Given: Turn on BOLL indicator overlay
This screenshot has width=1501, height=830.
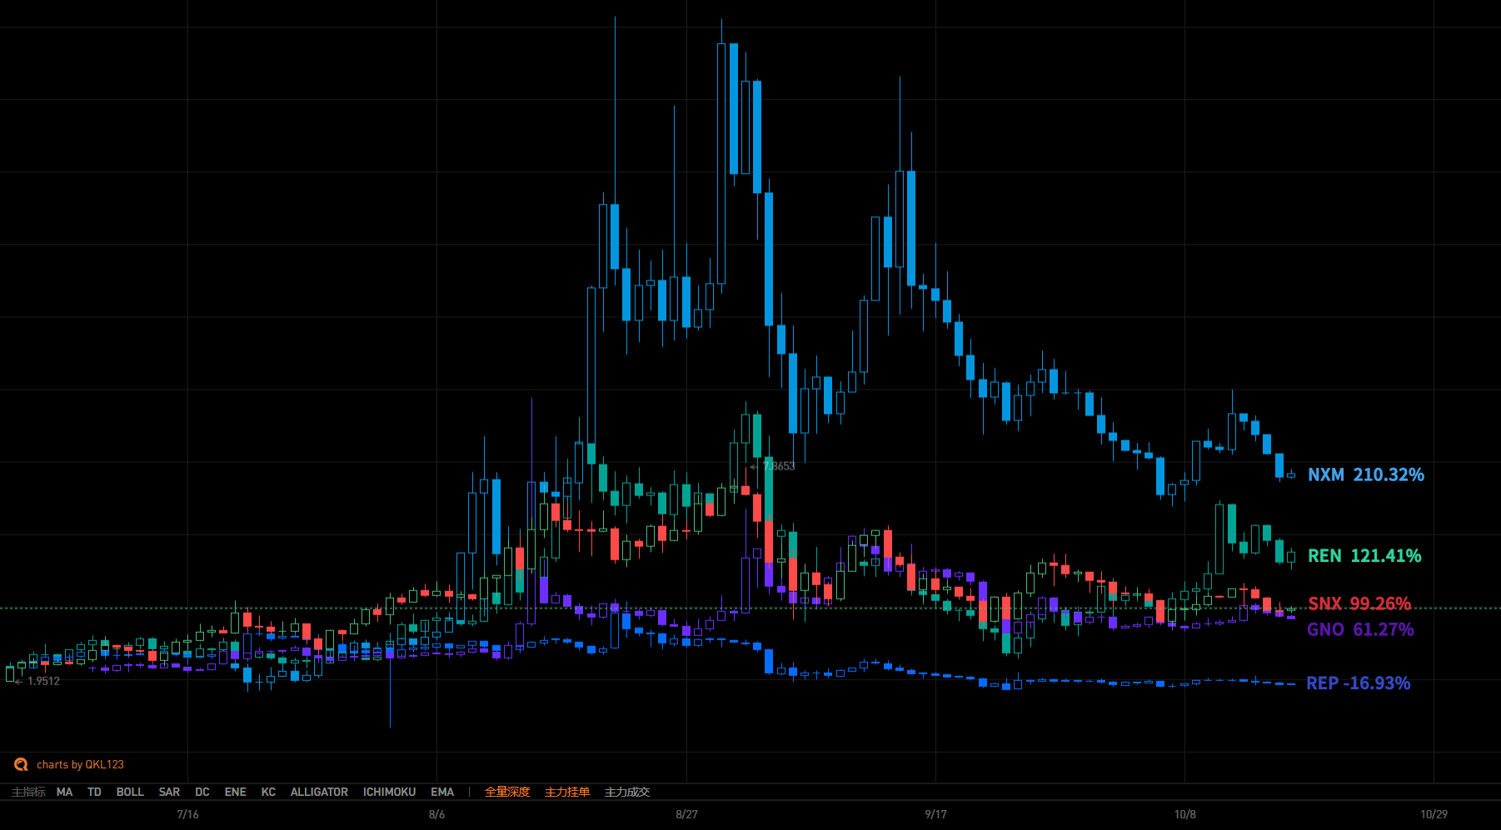Looking at the screenshot, I should pos(130,792).
